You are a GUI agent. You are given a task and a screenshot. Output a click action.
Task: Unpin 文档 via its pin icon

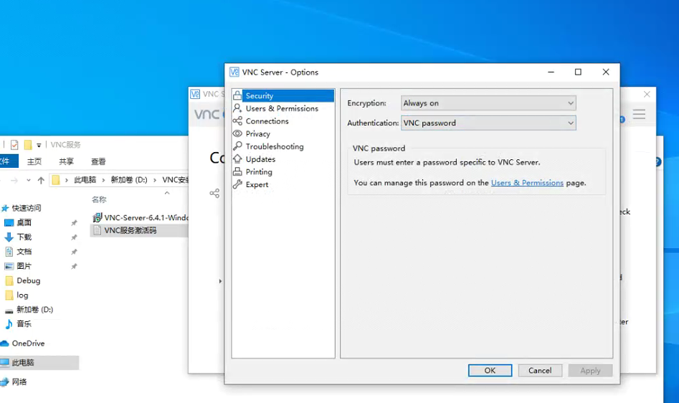click(x=74, y=252)
